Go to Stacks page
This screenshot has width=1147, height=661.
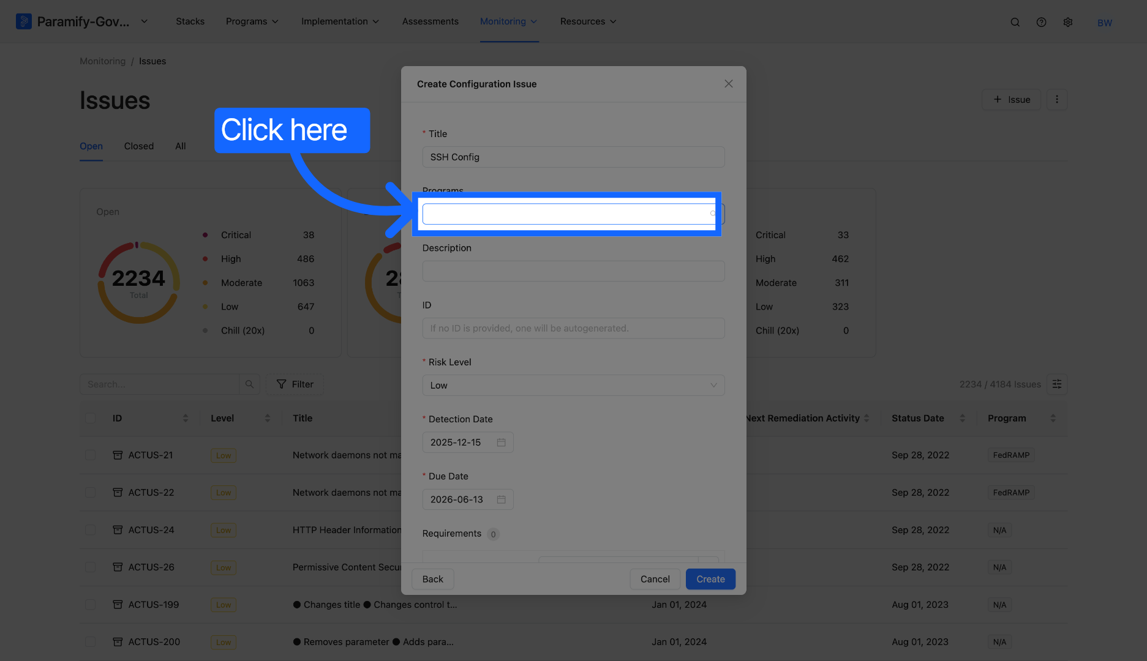pos(190,21)
